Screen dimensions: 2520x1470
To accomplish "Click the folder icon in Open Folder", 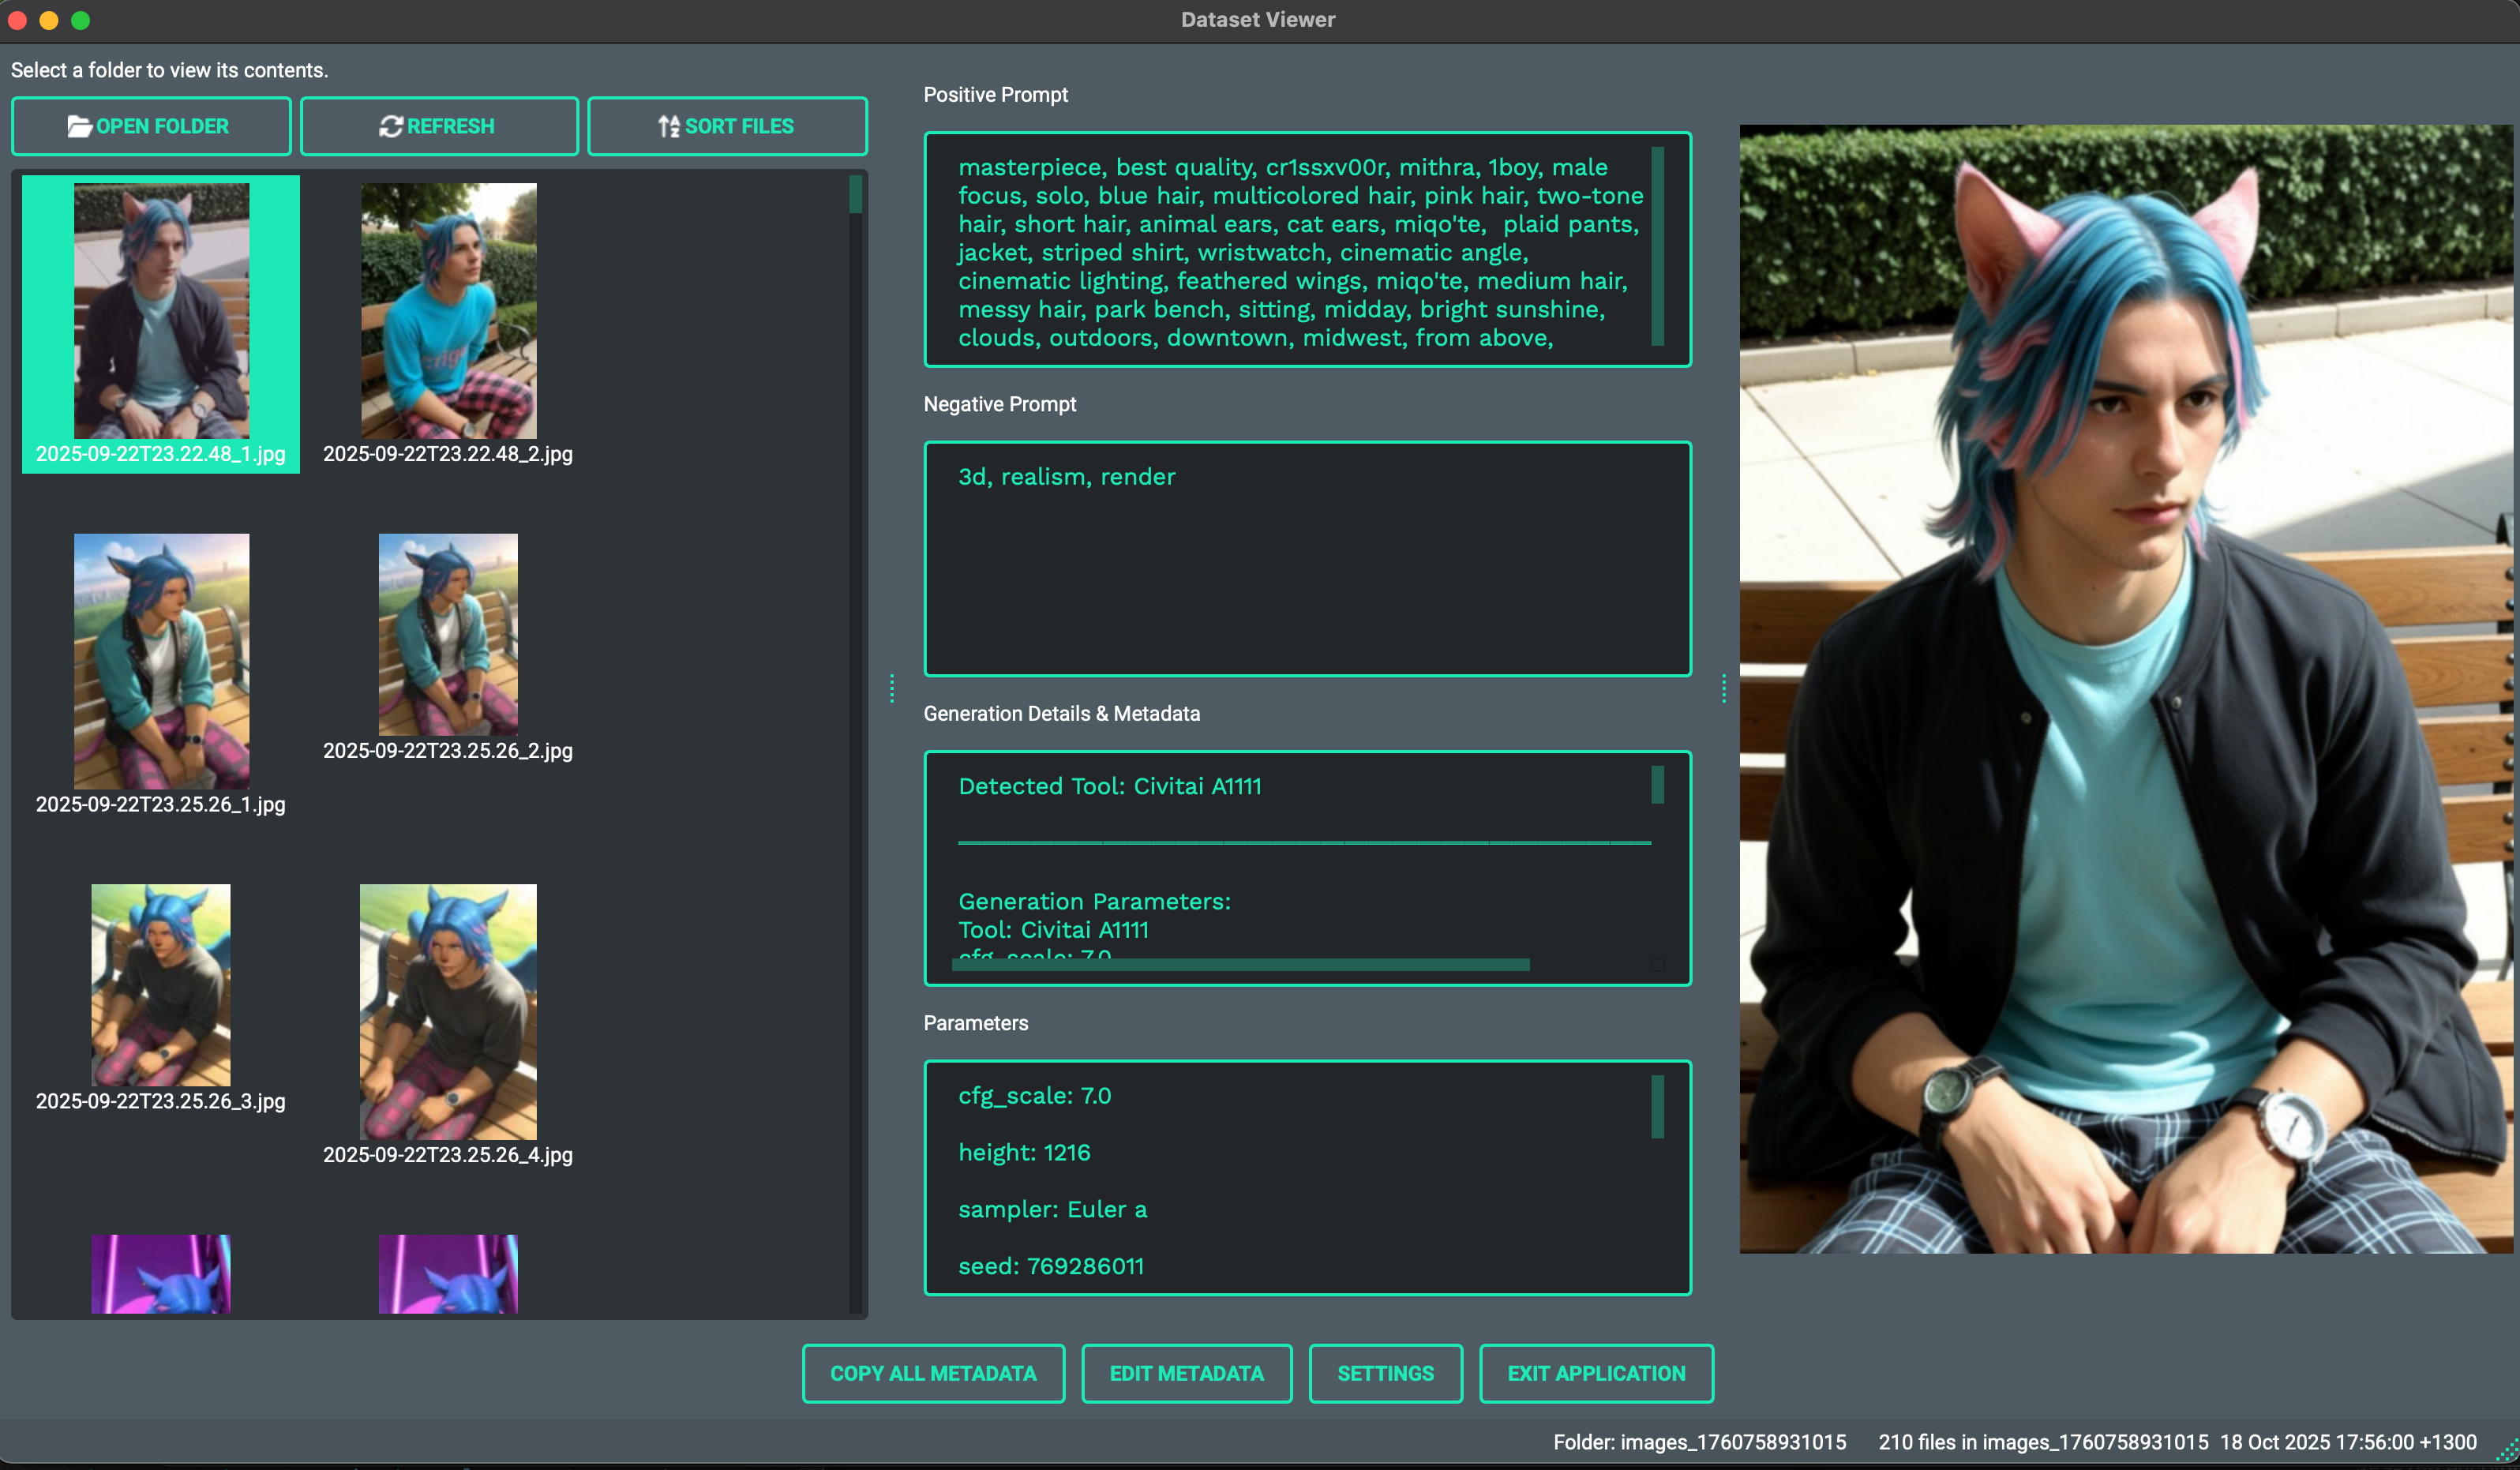I will (79, 126).
